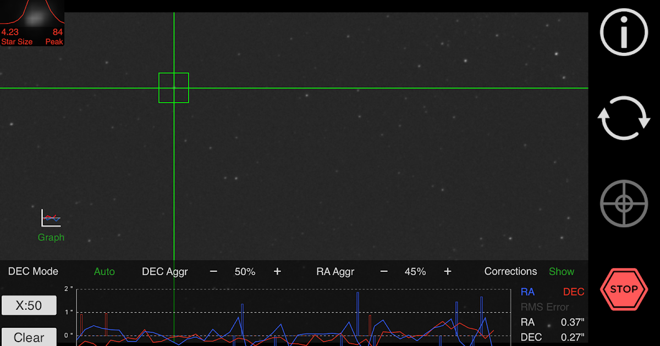Toggle the red DEC trace

tap(574, 292)
